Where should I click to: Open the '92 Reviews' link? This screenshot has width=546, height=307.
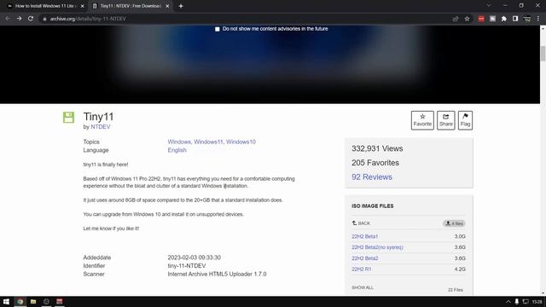tap(372, 177)
